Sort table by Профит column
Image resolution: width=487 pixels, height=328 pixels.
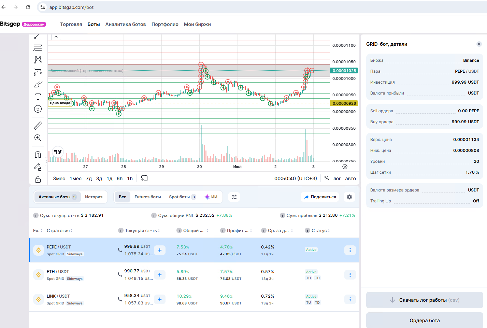click(x=239, y=231)
